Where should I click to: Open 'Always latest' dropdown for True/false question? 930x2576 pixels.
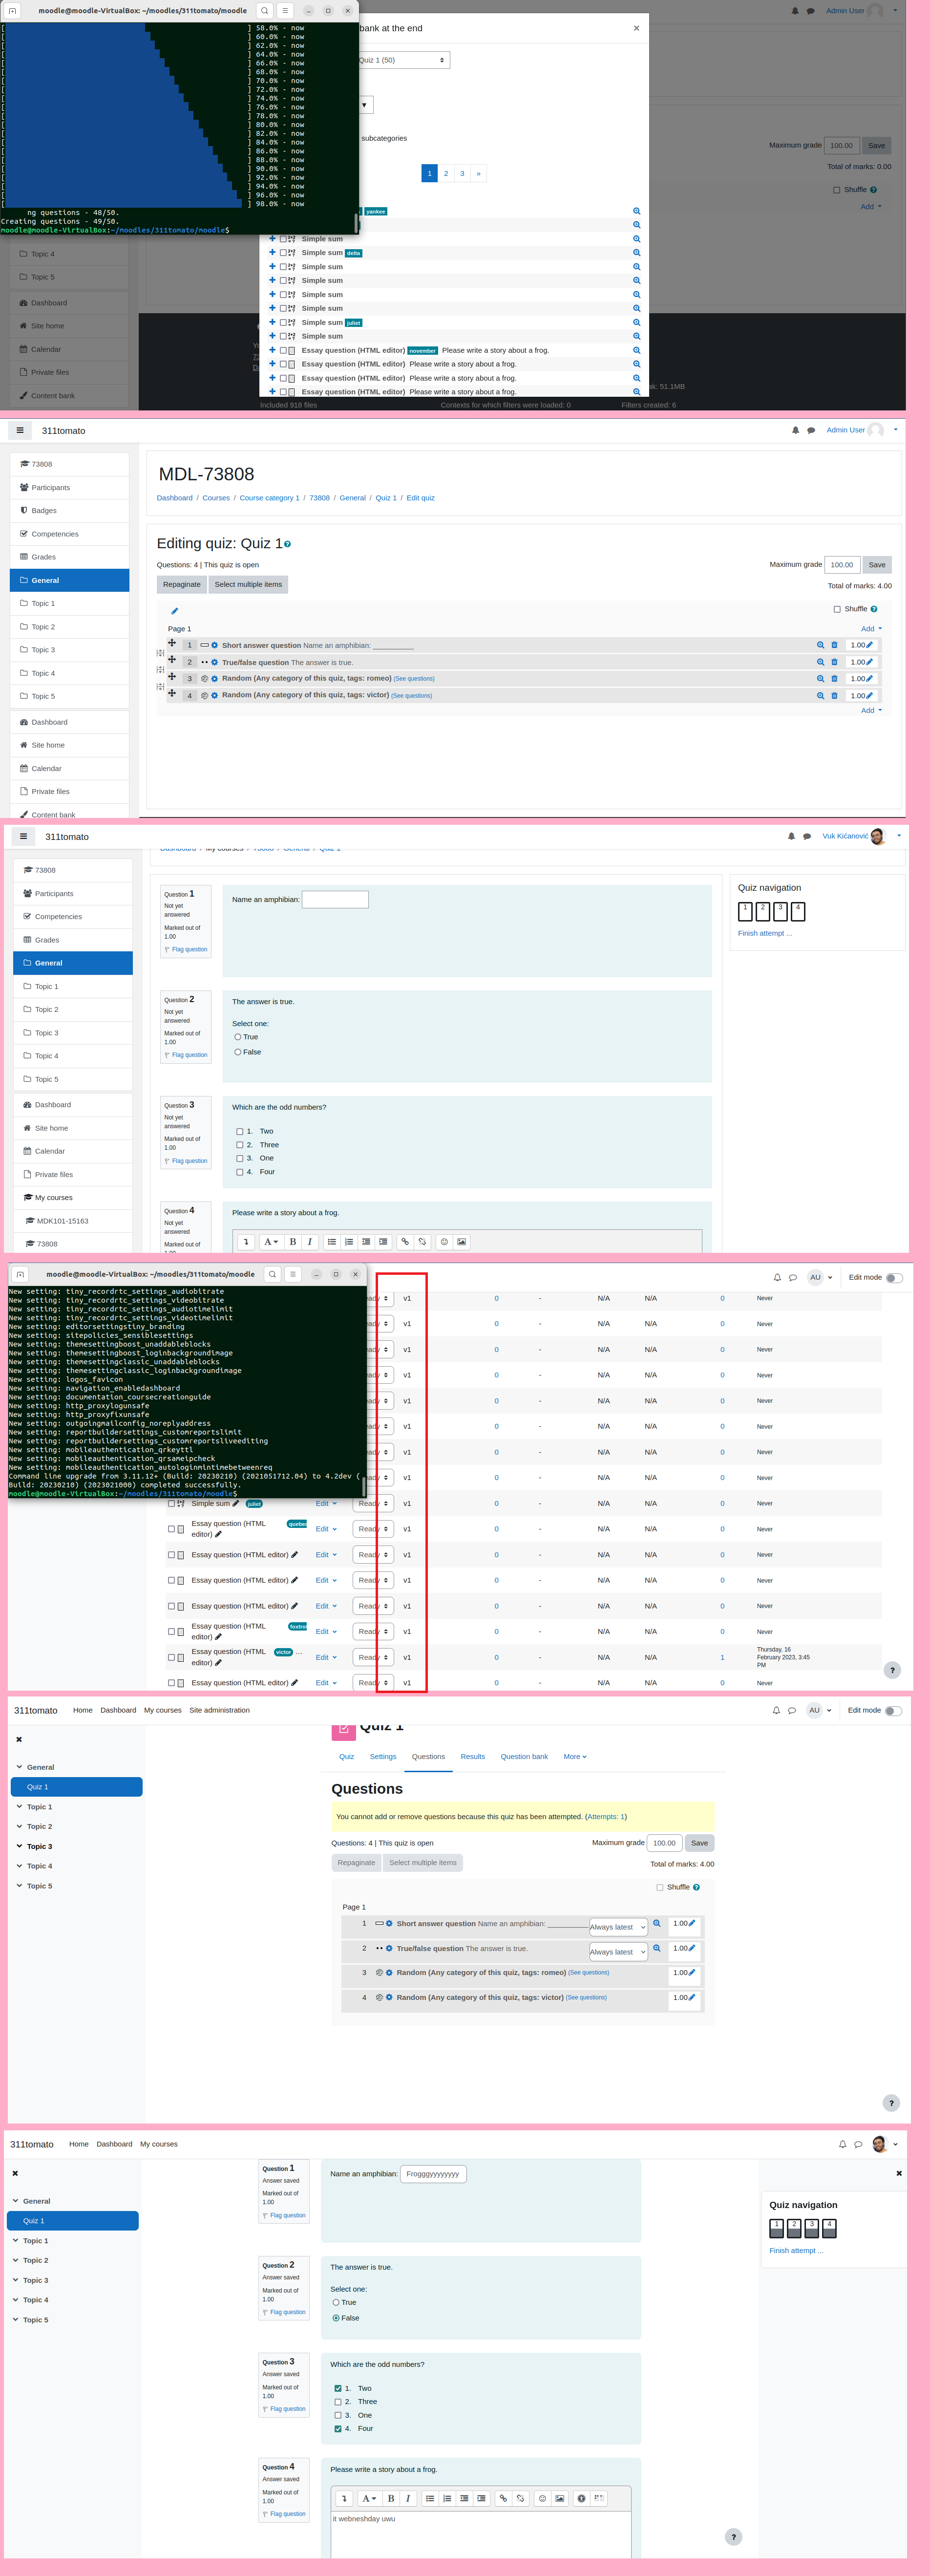coord(618,1952)
